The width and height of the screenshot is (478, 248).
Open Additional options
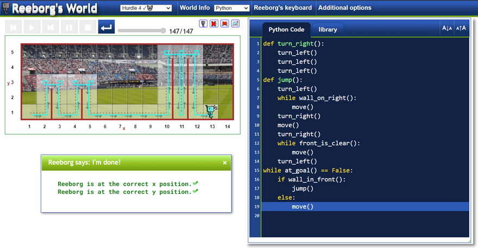pos(345,8)
